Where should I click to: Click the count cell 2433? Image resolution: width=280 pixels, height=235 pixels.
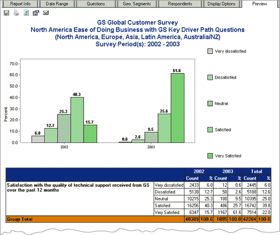coord(192,185)
